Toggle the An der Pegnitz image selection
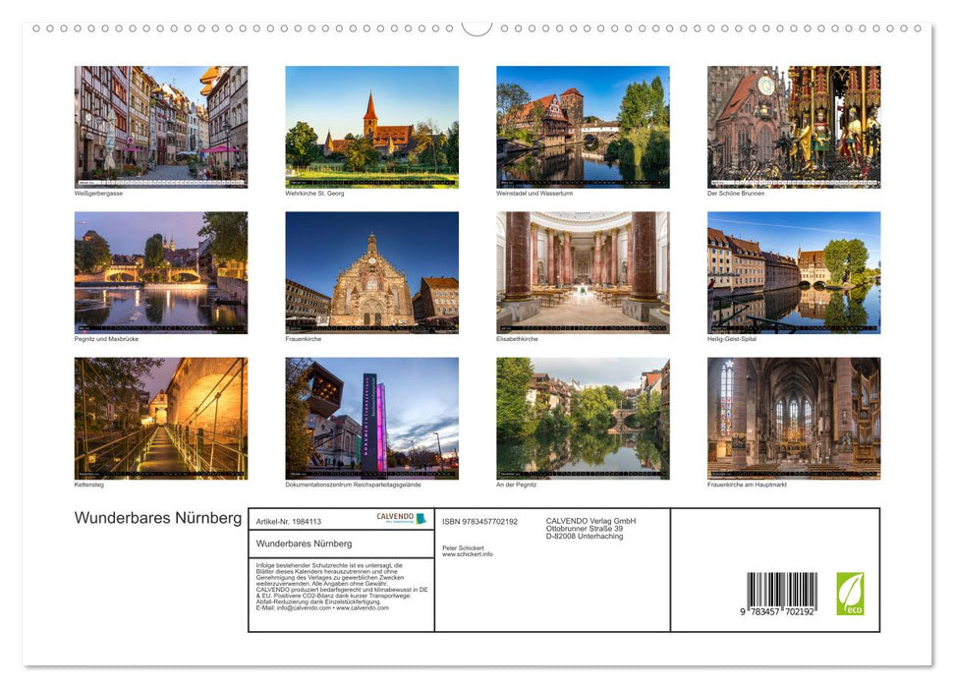This screenshot has height=688, width=954. point(583,416)
